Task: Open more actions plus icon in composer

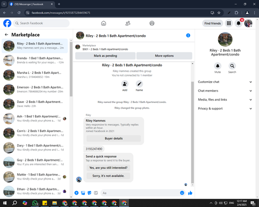Action: point(77,193)
